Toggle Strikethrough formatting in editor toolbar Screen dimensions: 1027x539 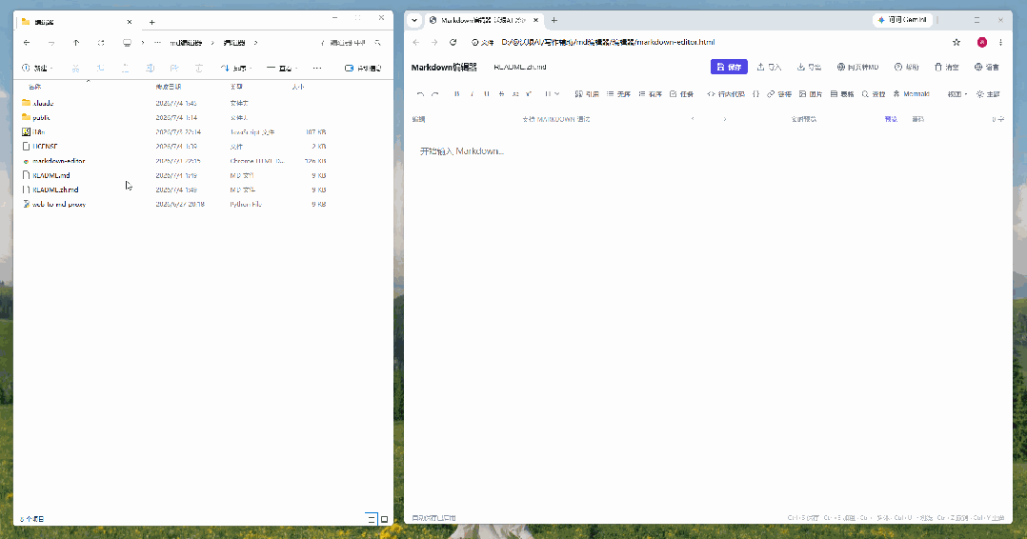coord(501,94)
